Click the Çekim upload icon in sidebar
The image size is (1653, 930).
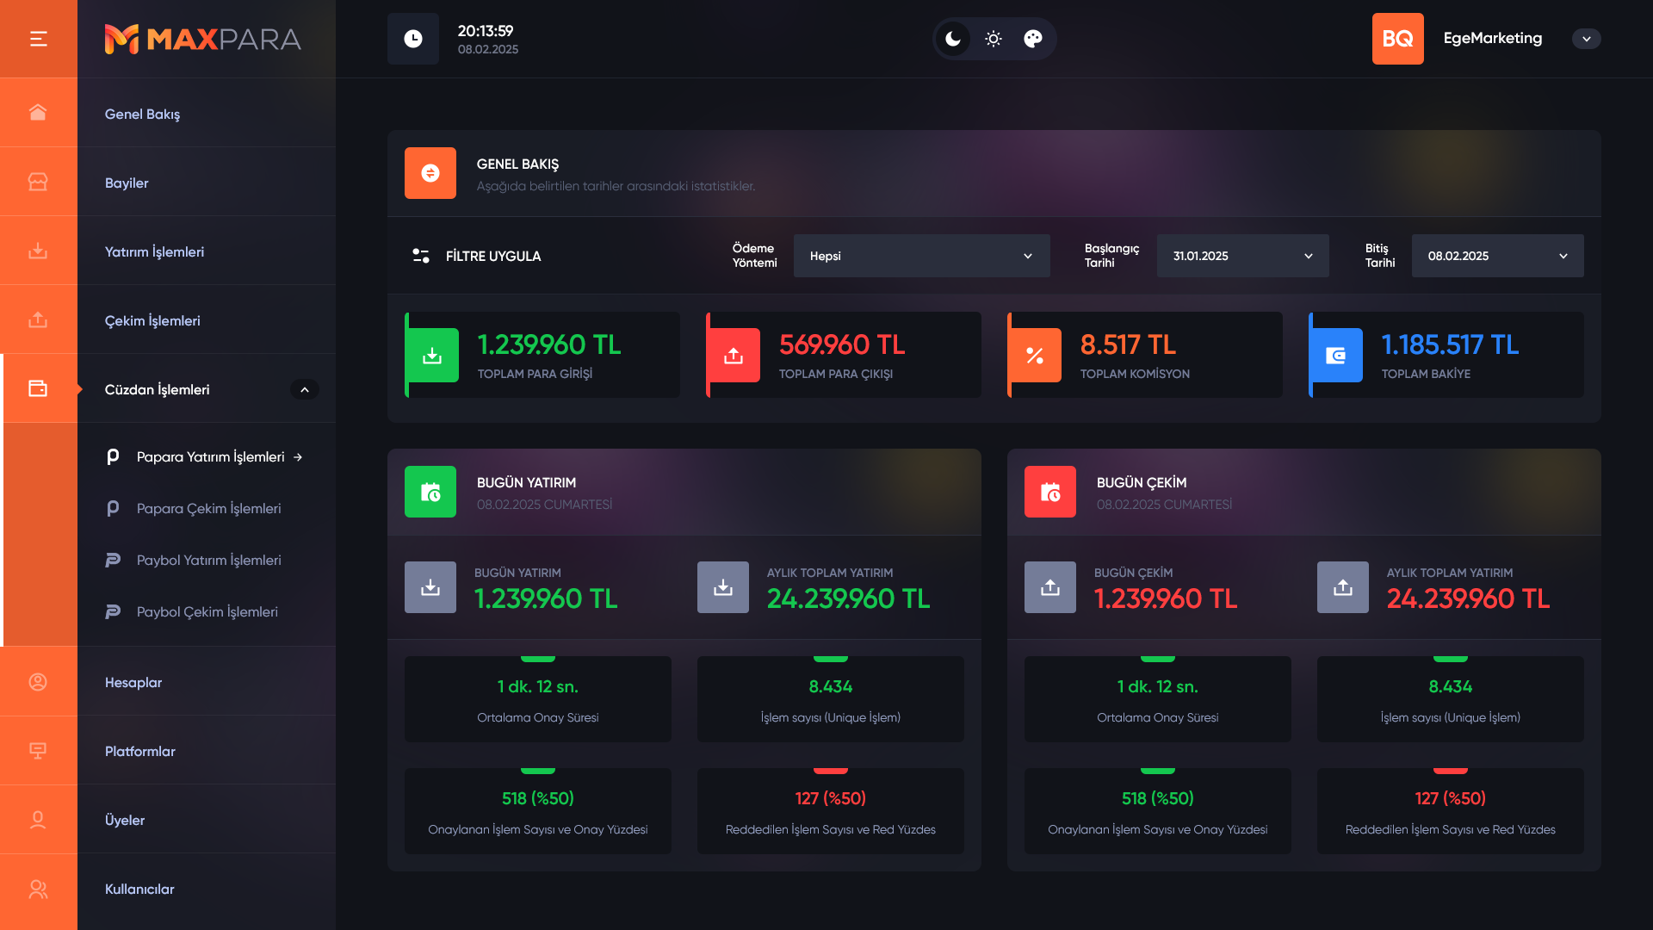38,319
